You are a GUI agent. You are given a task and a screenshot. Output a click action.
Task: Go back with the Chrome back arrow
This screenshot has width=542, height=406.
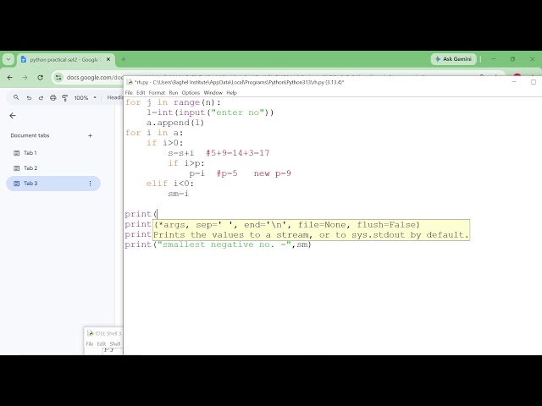click(10, 77)
